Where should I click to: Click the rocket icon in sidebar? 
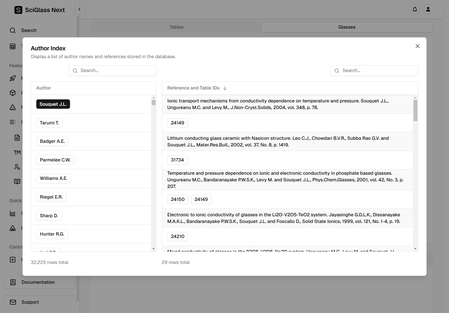click(x=13, y=78)
